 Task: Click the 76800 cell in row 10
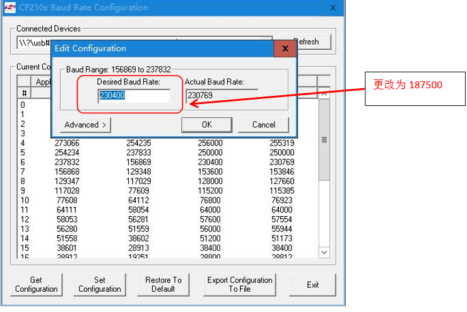[x=210, y=200]
